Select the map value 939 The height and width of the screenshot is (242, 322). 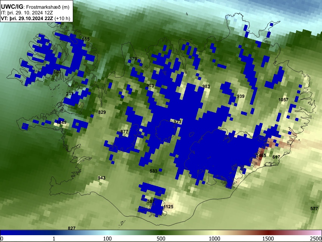point(241,96)
